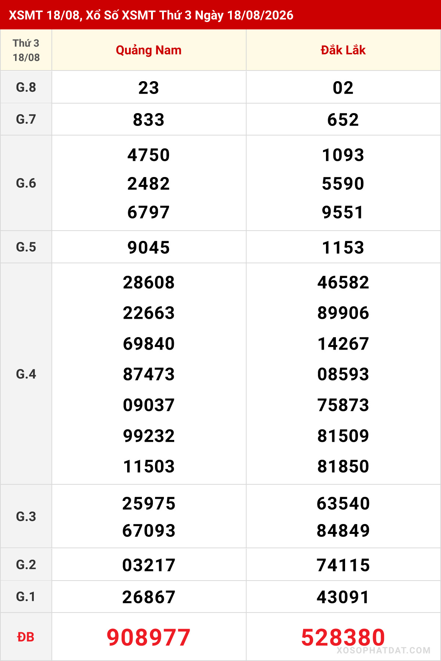Viewport: 441px width, 661px height.
Task: Select the G.8 row label
Action: tap(26, 87)
